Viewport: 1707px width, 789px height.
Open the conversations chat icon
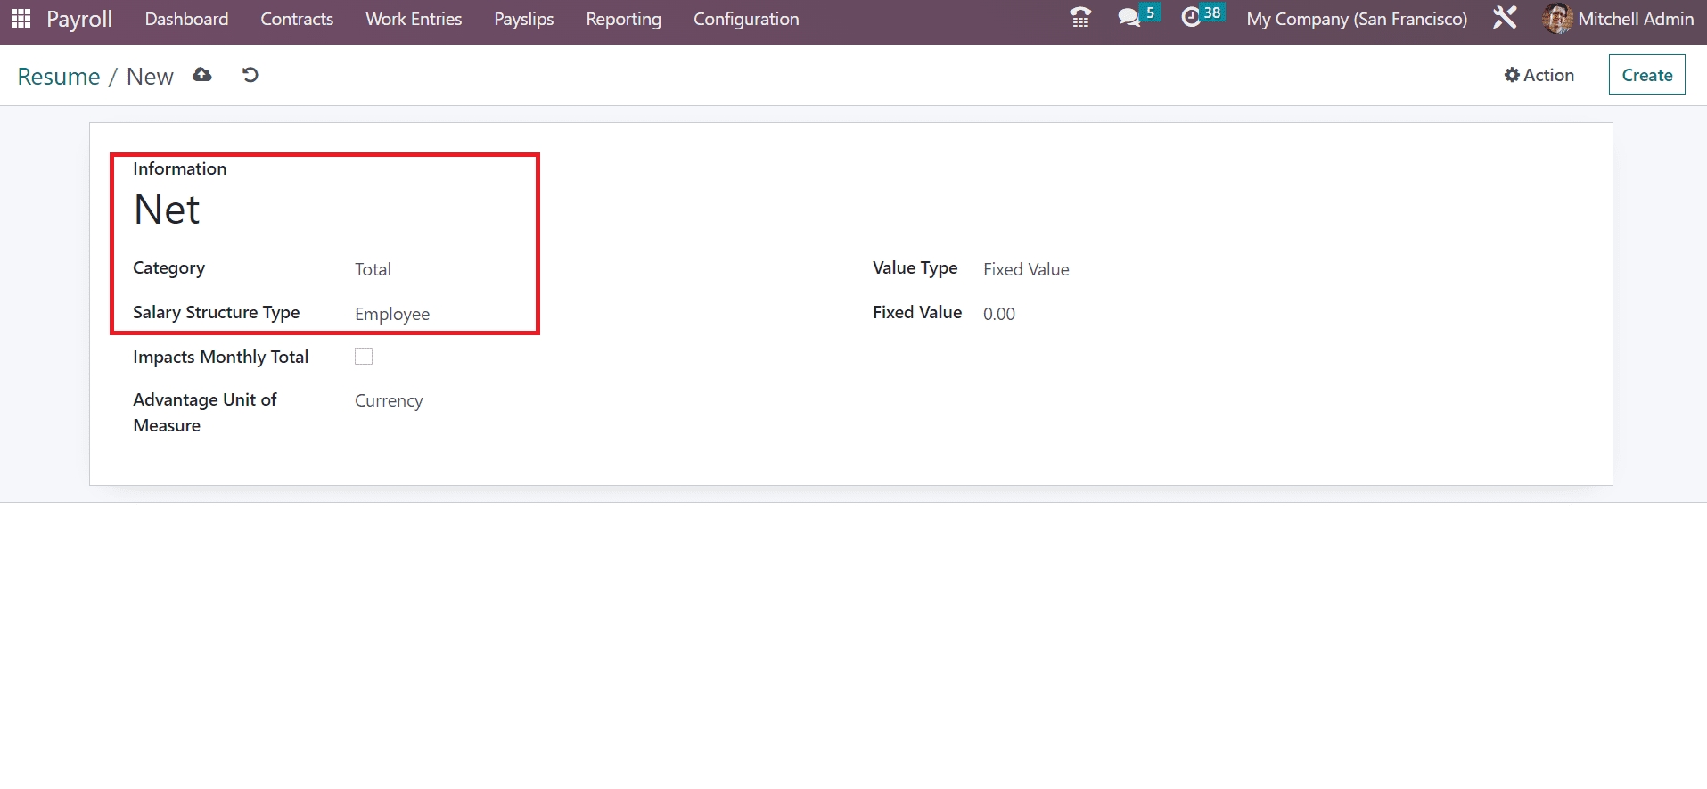click(1129, 18)
